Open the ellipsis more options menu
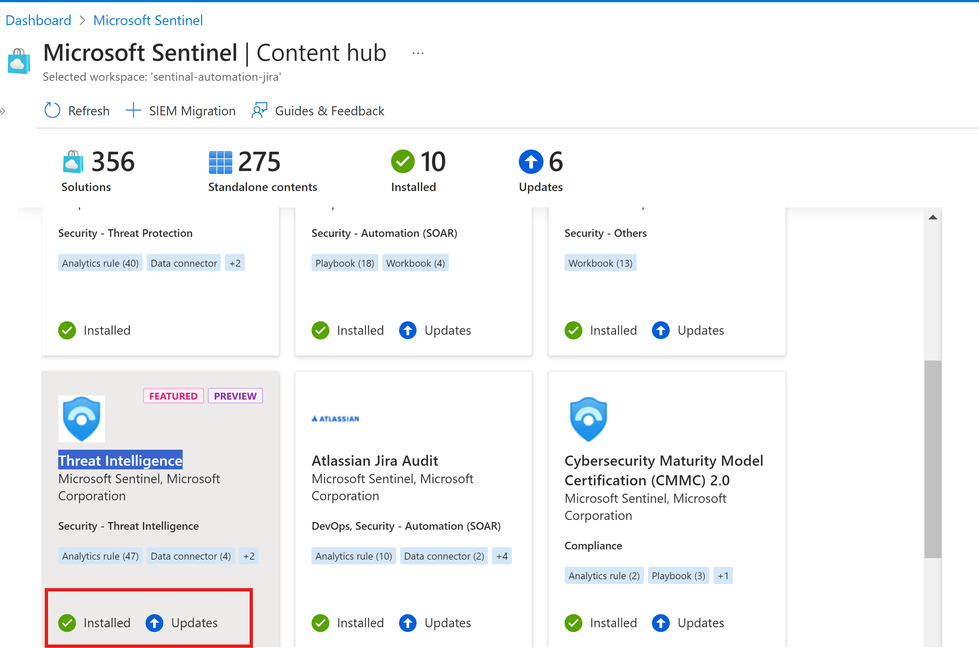This screenshot has height=648, width=979. [418, 53]
